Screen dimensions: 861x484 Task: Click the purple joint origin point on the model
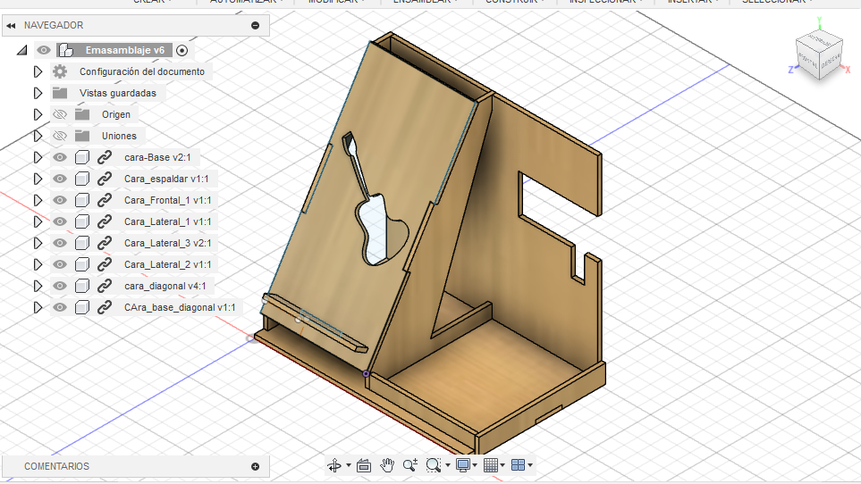coord(366,374)
